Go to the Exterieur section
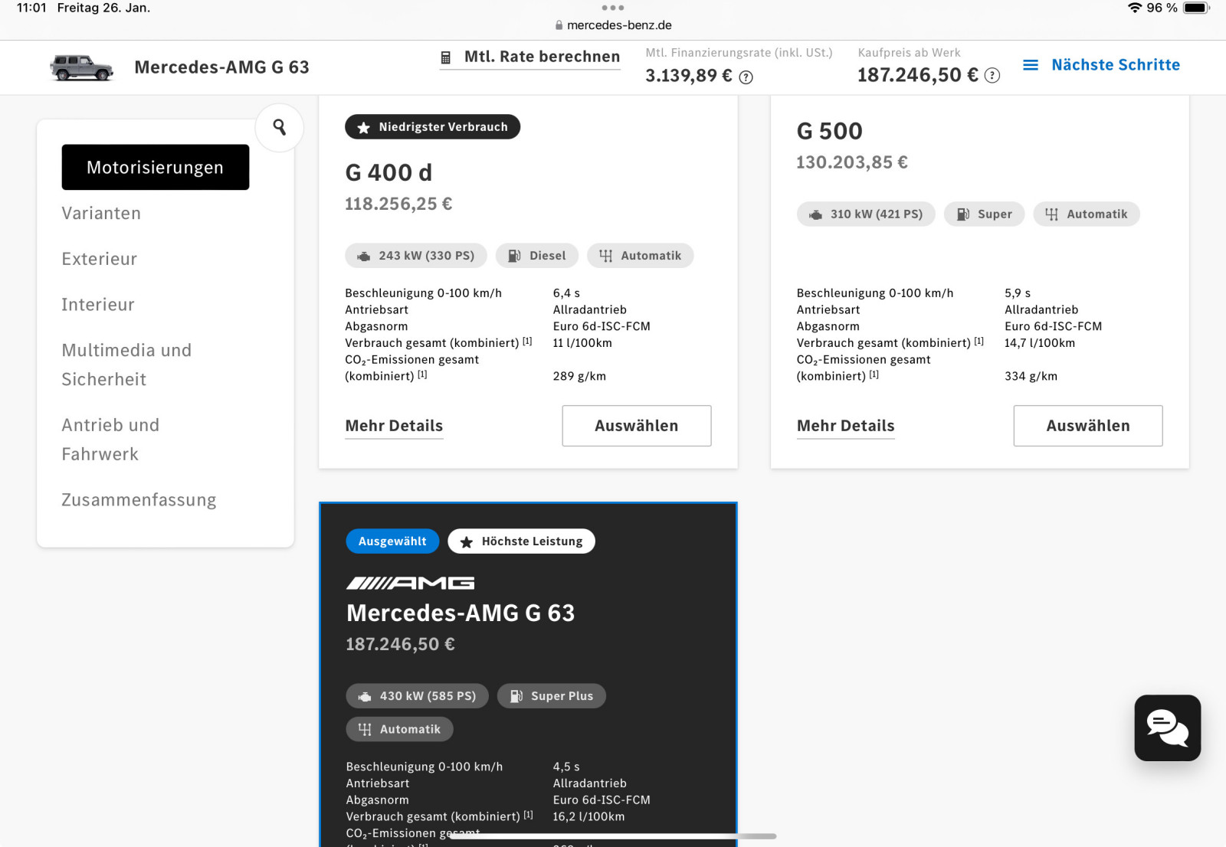 click(100, 259)
